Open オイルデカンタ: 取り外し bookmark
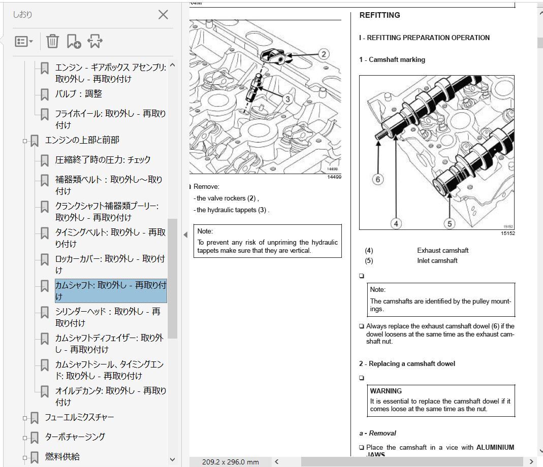 pyautogui.click(x=110, y=396)
